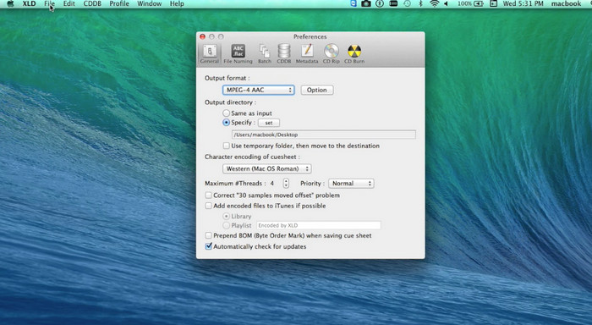
Task: Open the Help menu
Action: 177,3
